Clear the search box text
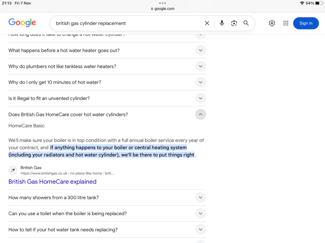Screen dimensions: 325x243 207,23
